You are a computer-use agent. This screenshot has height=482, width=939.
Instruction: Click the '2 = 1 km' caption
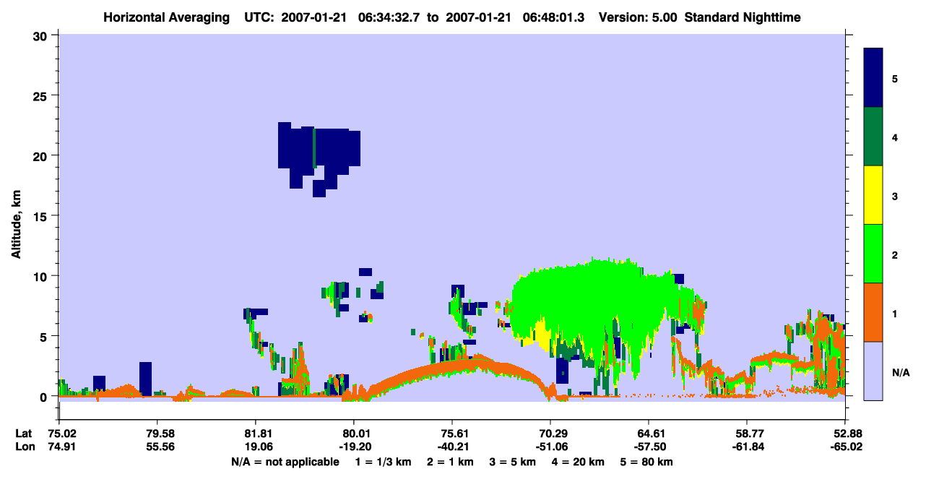[451, 462]
